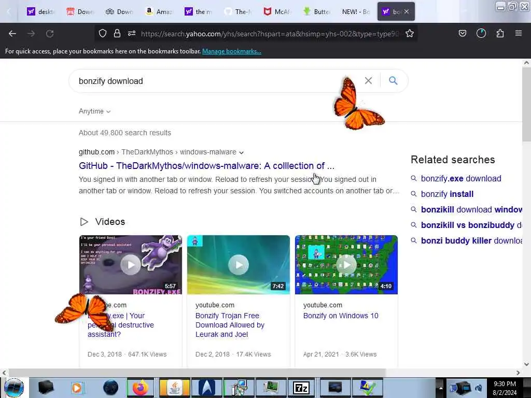Click the 'Related searches' heading

(453, 160)
